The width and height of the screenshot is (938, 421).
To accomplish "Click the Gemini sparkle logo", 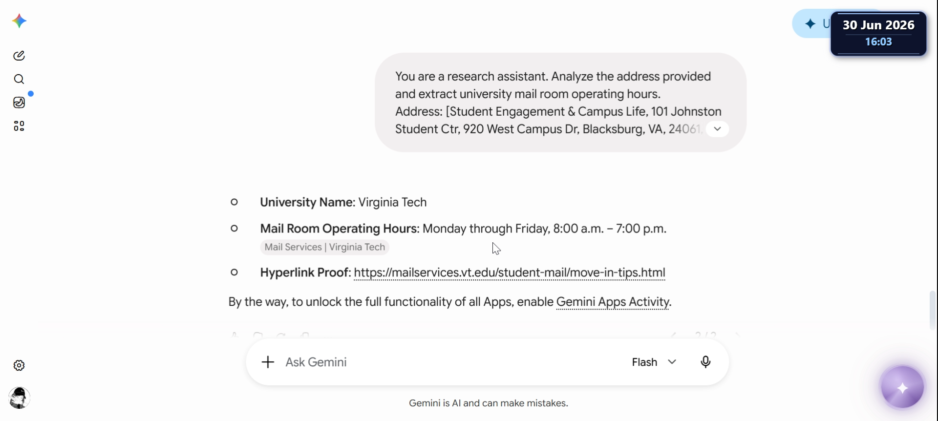I will pyautogui.click(x=19, y=21).
